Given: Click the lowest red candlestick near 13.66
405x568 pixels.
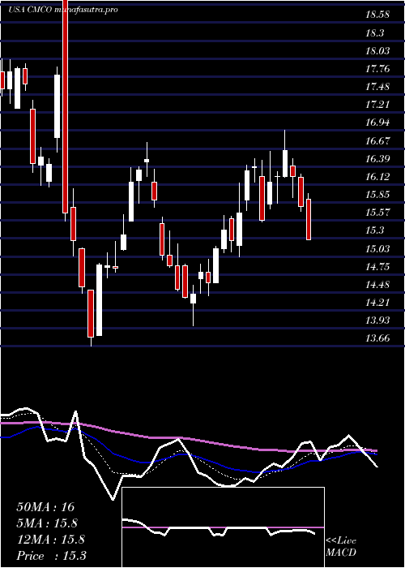Looking at the screenshot, I should point(91,314).
